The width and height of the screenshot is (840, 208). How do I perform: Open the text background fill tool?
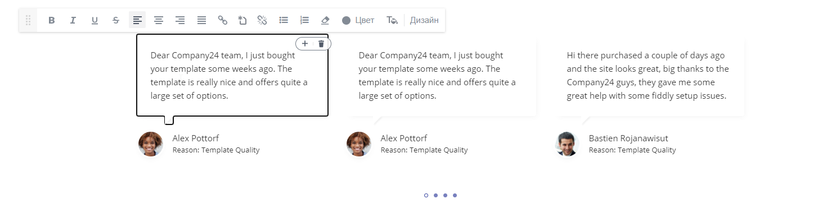coord(392,20)
